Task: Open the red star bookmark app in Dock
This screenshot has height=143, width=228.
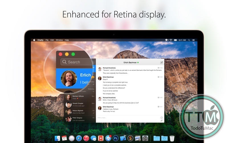Action: pos(101,138)
